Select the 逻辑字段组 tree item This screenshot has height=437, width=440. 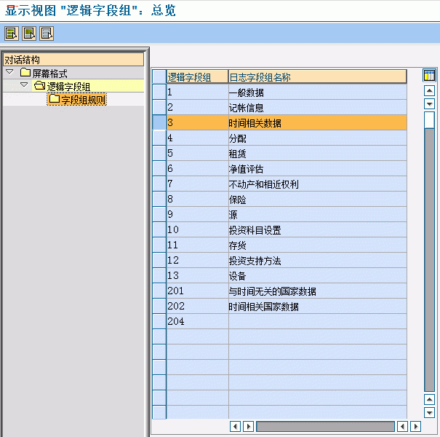coord(68,87)
